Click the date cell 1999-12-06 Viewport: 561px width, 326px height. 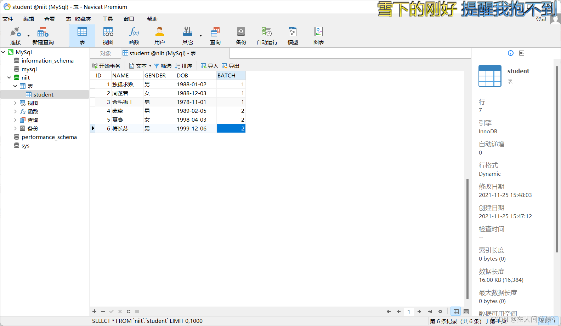tap(196, 128)
